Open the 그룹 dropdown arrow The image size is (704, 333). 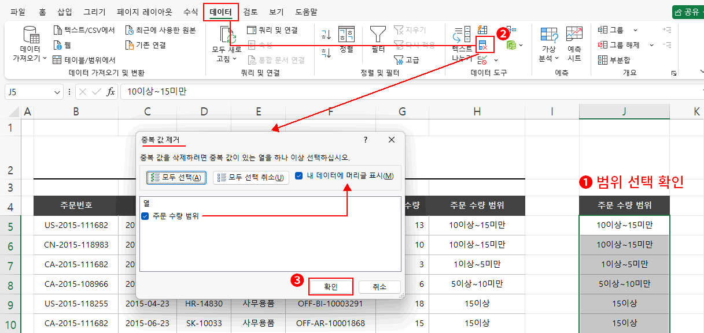tap(635, 30)
